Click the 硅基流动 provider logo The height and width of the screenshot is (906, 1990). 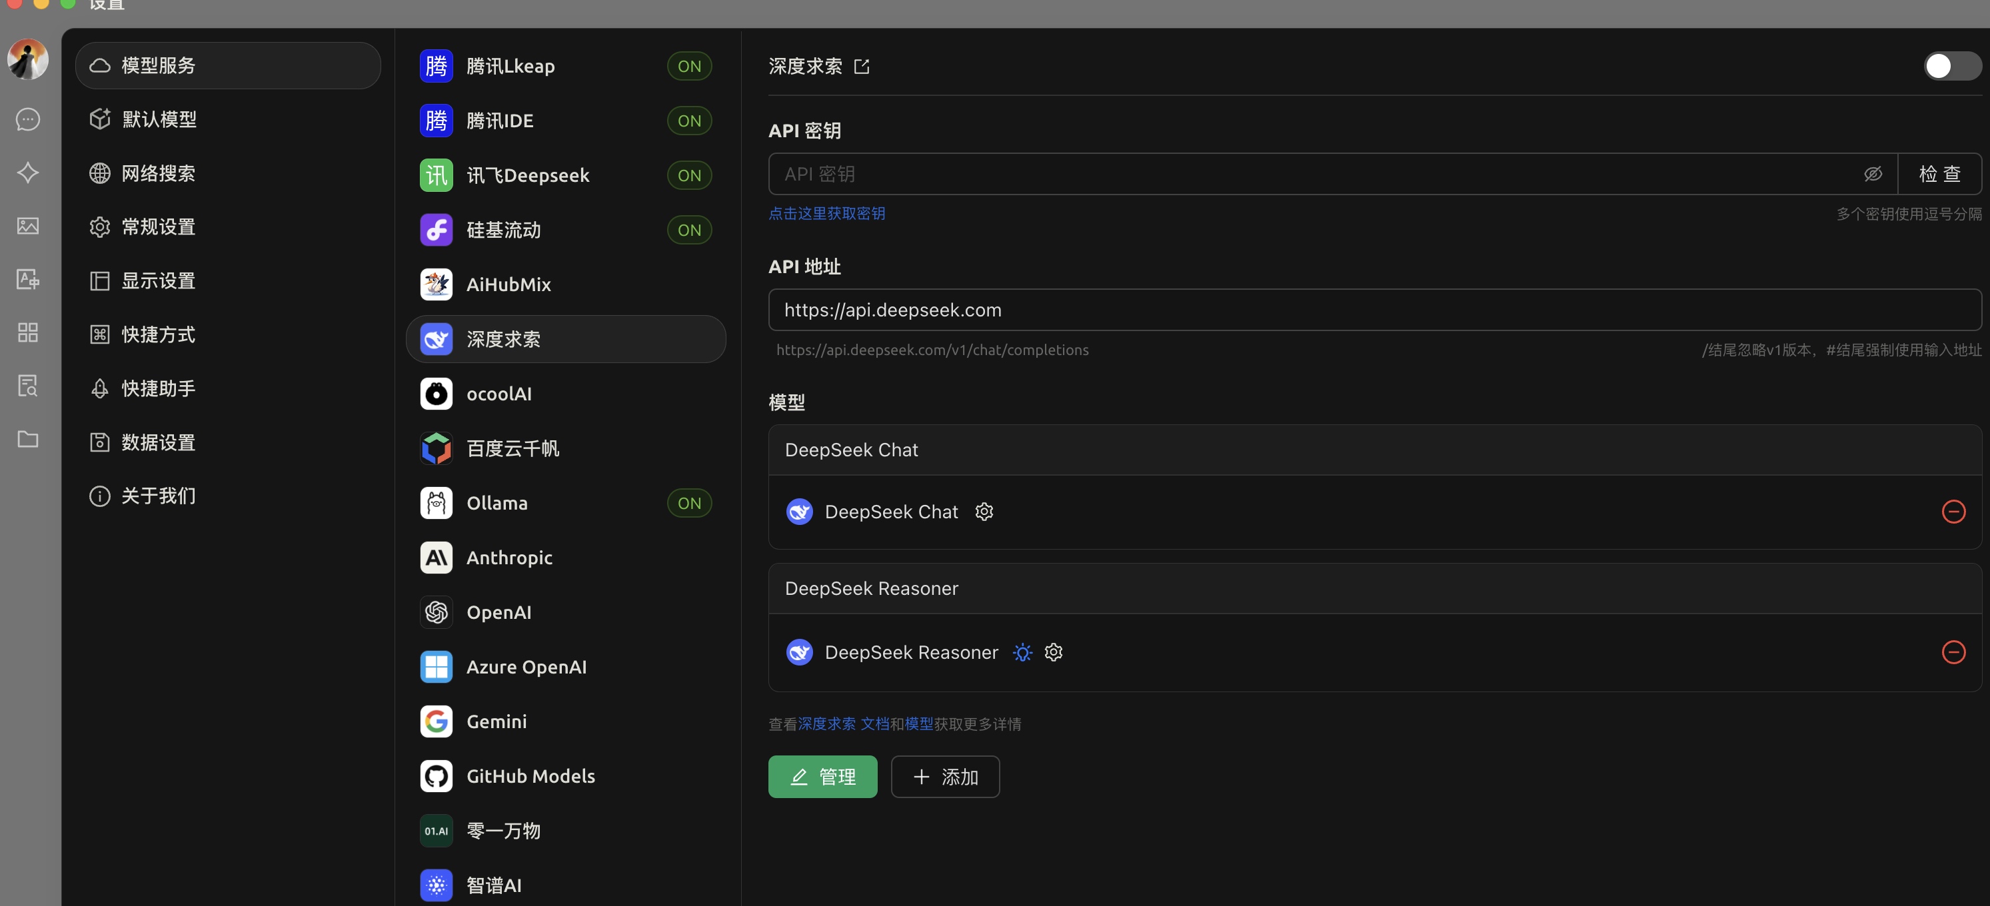(x=437, y=229)
